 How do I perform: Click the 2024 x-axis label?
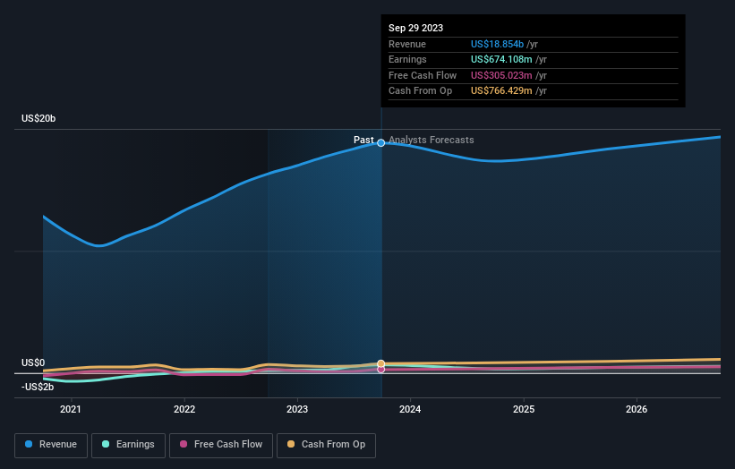(x=410, y=410)
